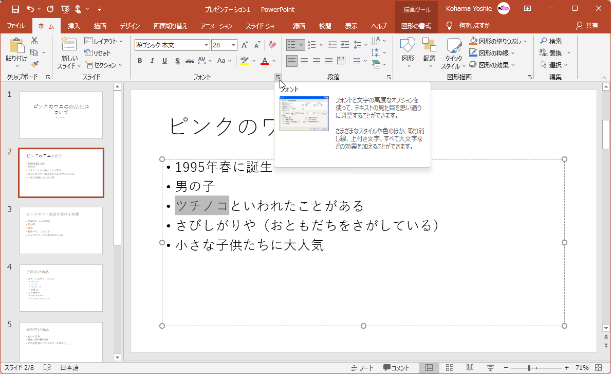
Task: Open the アニメーション ribbon tab
Action: pyautogui.click(x=216, y=26)
